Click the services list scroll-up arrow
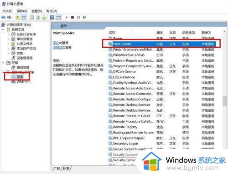This screenshot has height=174, width=228. (x=224, y=32)
